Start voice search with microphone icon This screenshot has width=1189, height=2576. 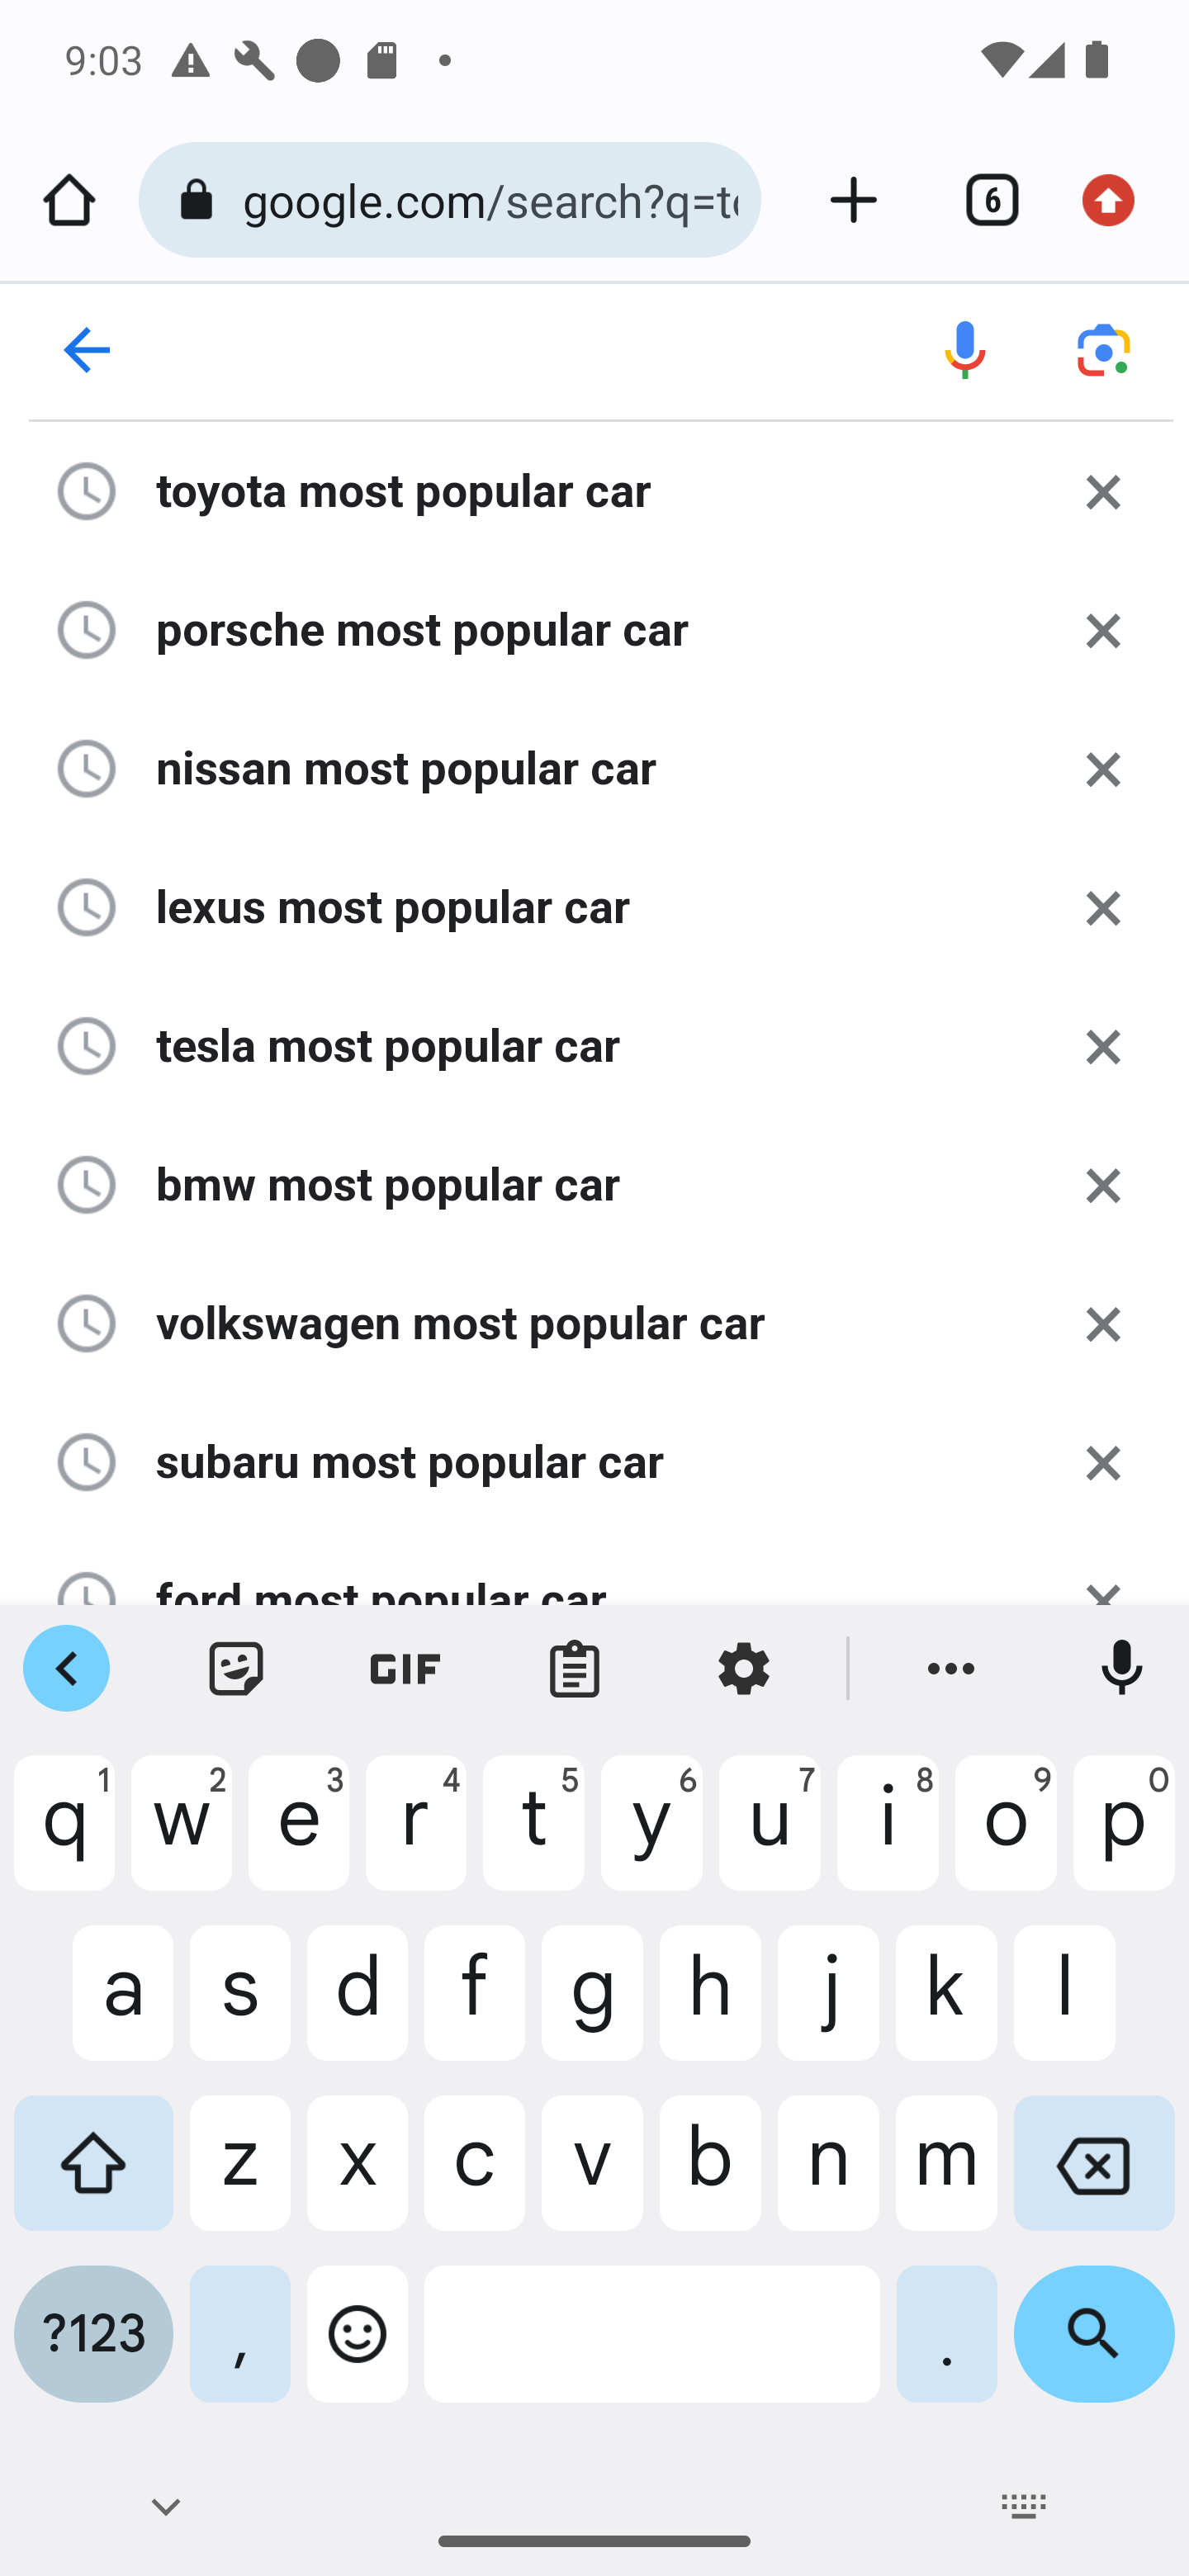(965, 350)
